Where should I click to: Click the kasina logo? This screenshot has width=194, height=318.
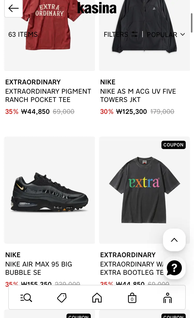click(x=97, y=8)
